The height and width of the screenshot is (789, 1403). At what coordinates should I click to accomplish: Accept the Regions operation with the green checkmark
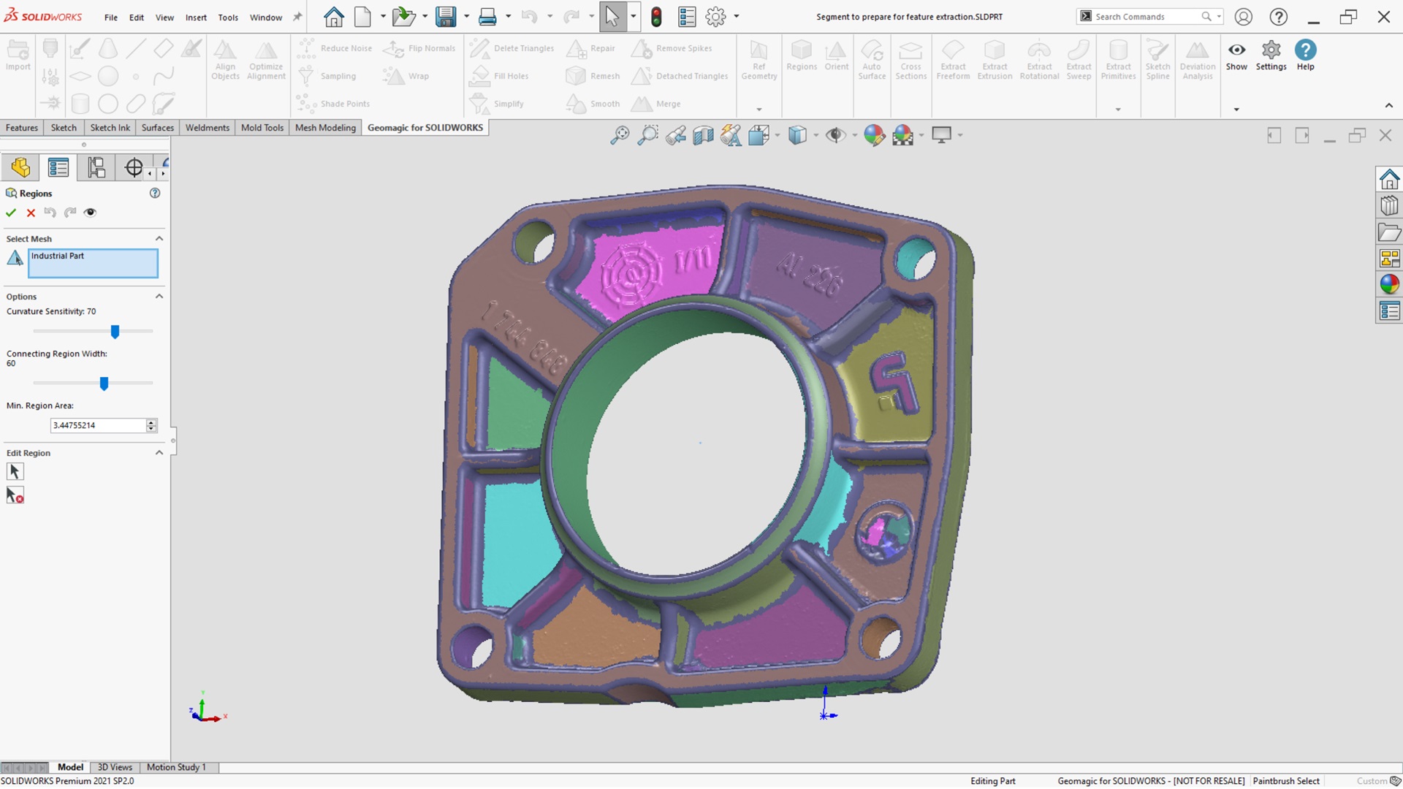pos(10,213)
